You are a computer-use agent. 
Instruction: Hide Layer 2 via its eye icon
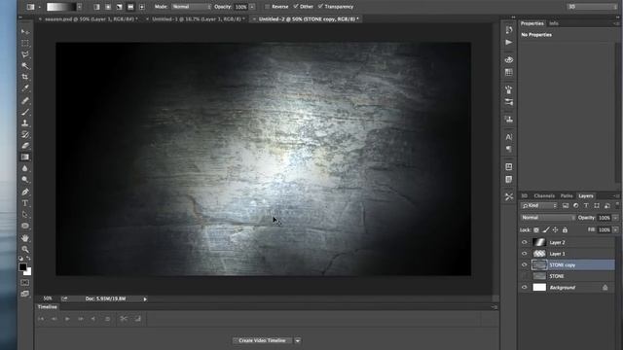coord(525,242)
